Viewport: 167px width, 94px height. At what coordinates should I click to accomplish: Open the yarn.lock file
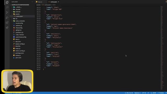[18, 58]
